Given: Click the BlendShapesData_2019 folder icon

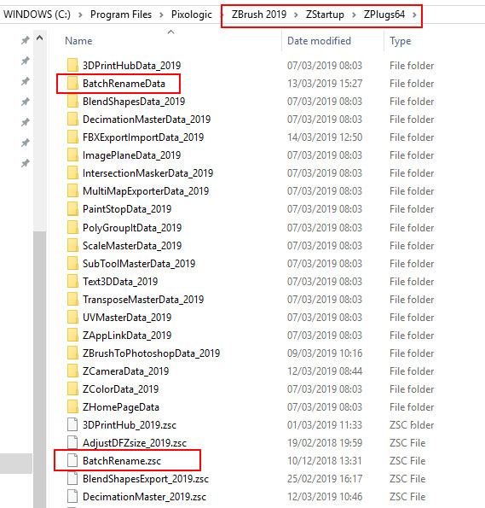Looking at the screenshot, I should [72, 102].
